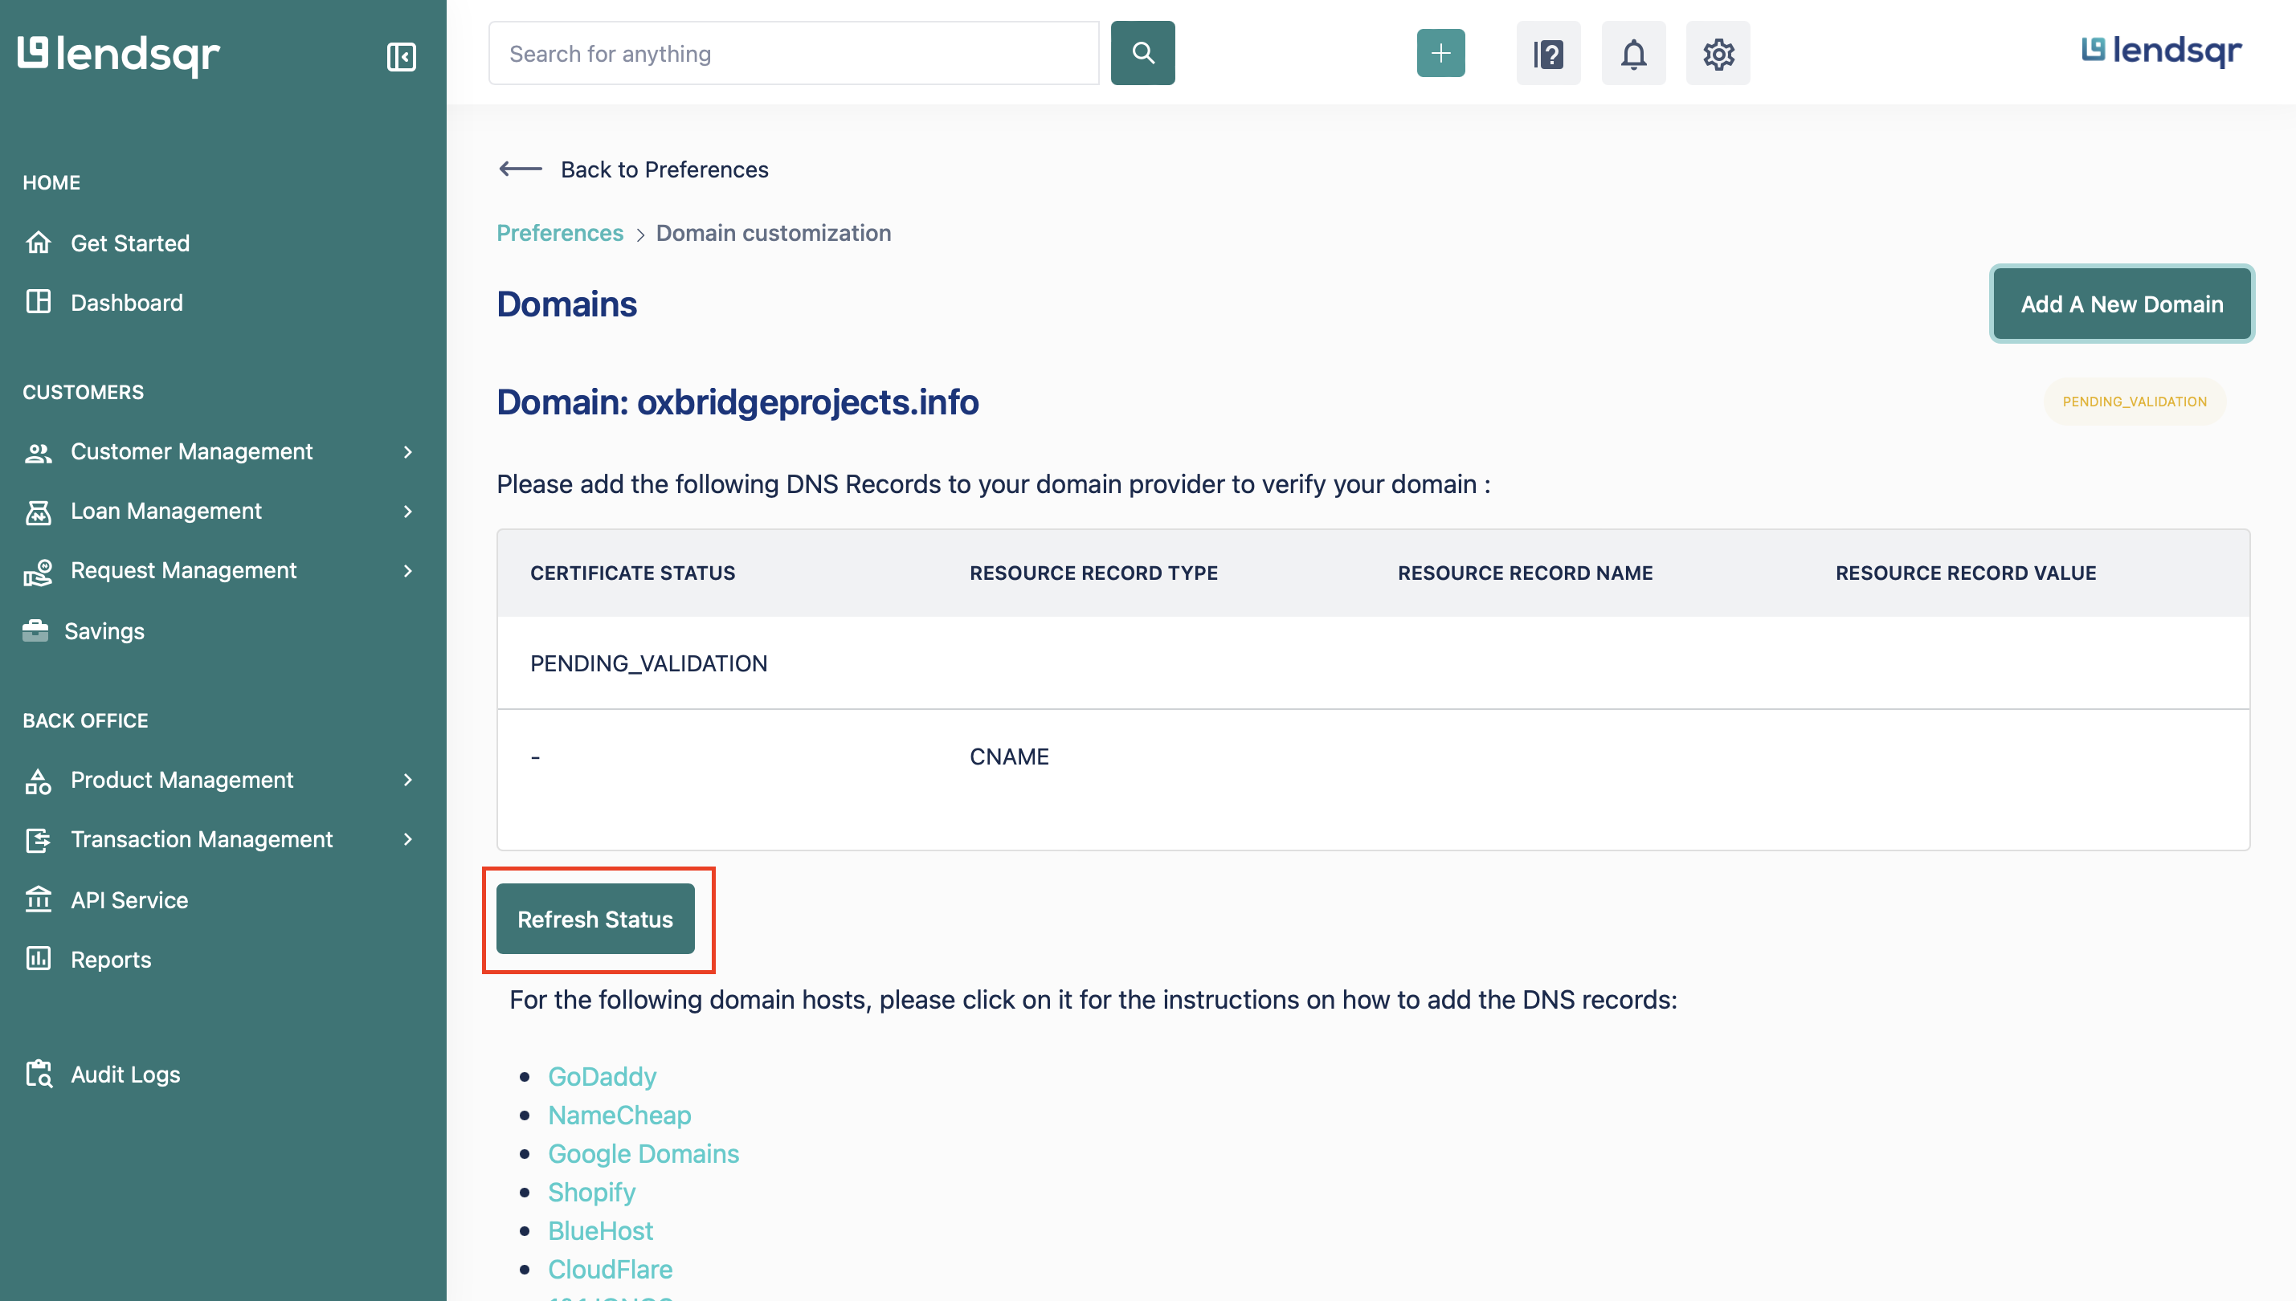
Task: Click the green plus quick-add icon
Action: click(x=1440, y=54)
